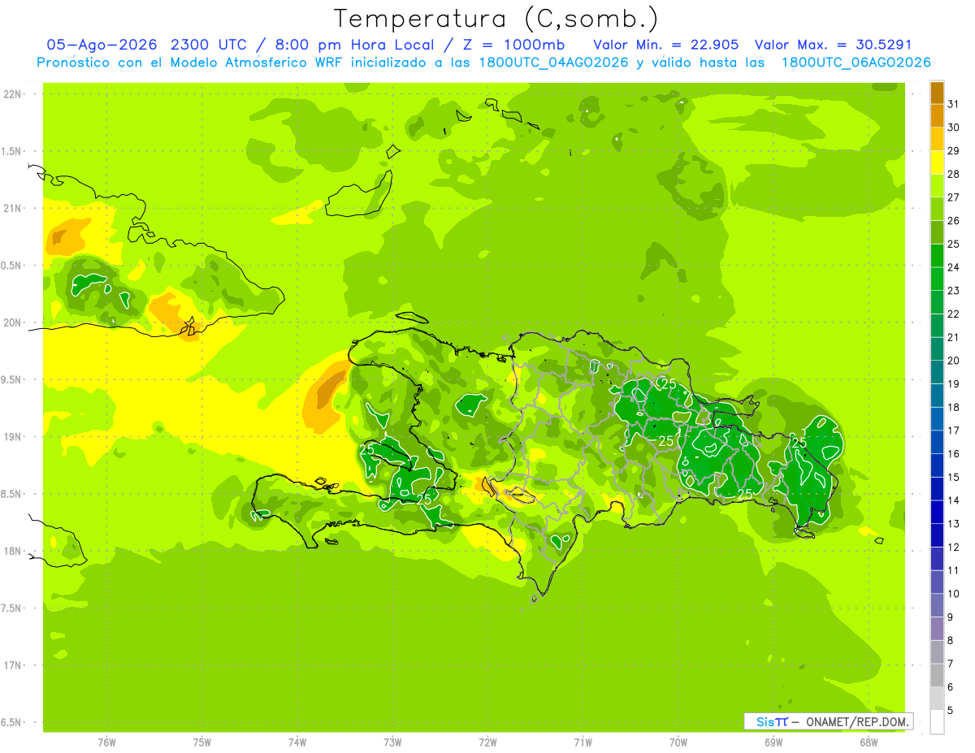
Task: Click the legend value label 10
Action: pyautogui.click(x=954, y=594)
